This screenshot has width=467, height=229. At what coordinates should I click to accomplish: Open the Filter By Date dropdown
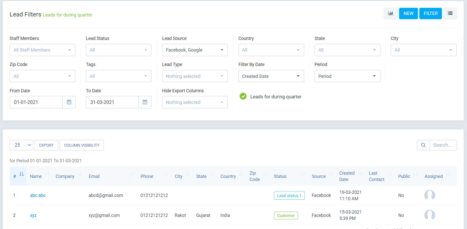tap(271, 76)
